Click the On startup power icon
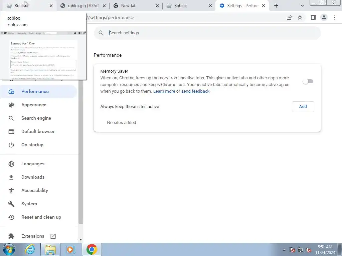Viewport: 342px width, 256px height. click(11, 145)
